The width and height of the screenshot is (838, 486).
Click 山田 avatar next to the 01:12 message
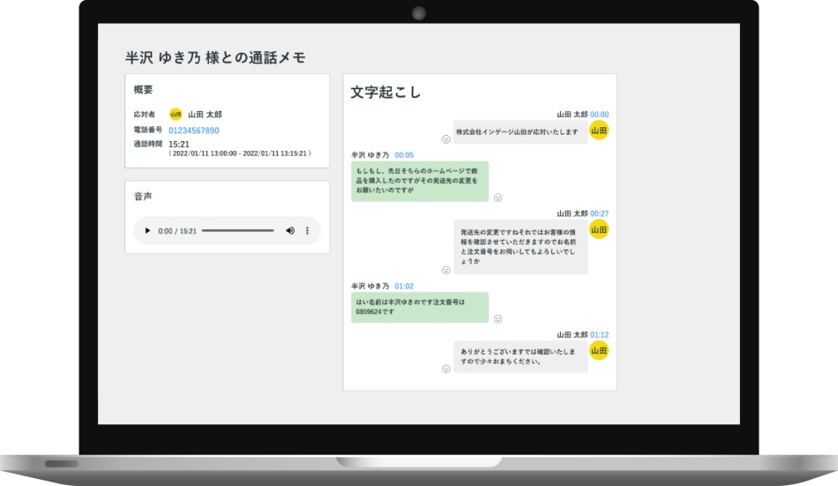click(x=599, y=351)
